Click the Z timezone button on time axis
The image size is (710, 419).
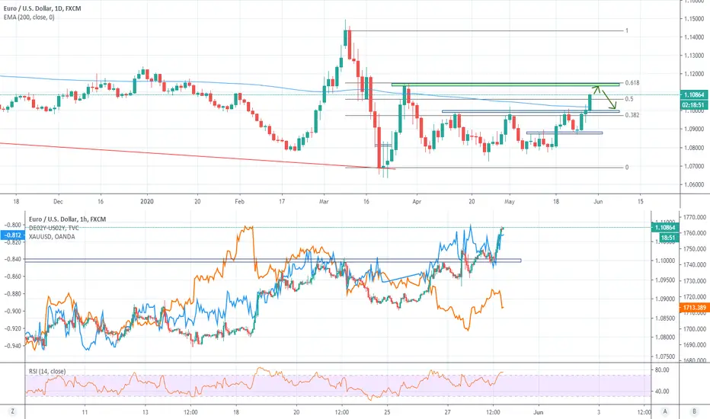click(x=13, y=411)
